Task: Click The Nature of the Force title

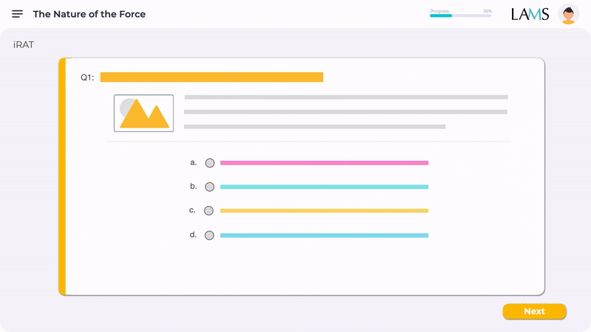Action: click(x=89, y=14)
